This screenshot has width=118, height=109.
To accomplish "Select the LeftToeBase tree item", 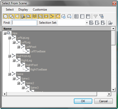I will tap(38, 51).
